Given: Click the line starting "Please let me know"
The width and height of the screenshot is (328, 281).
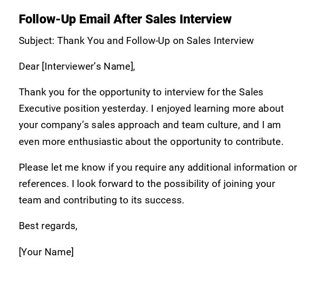Looking at the screenshot, I should (157, 167).
